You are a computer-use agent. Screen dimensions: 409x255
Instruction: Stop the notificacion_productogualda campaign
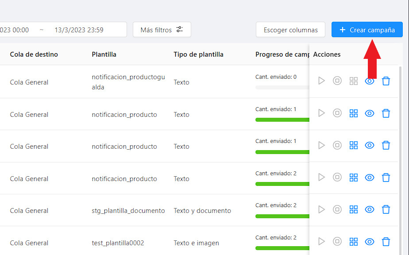coord(337,81)
